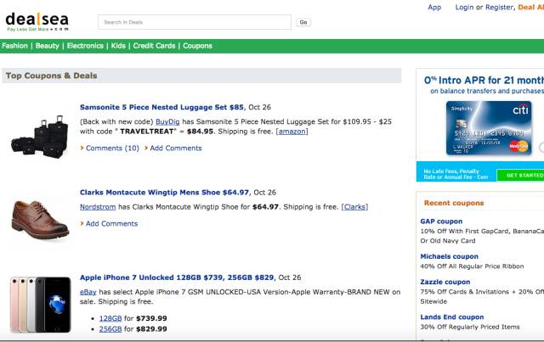Click the TRAVELTREAT coupon code text
544x342 pixels.
(x=147, y=132)
